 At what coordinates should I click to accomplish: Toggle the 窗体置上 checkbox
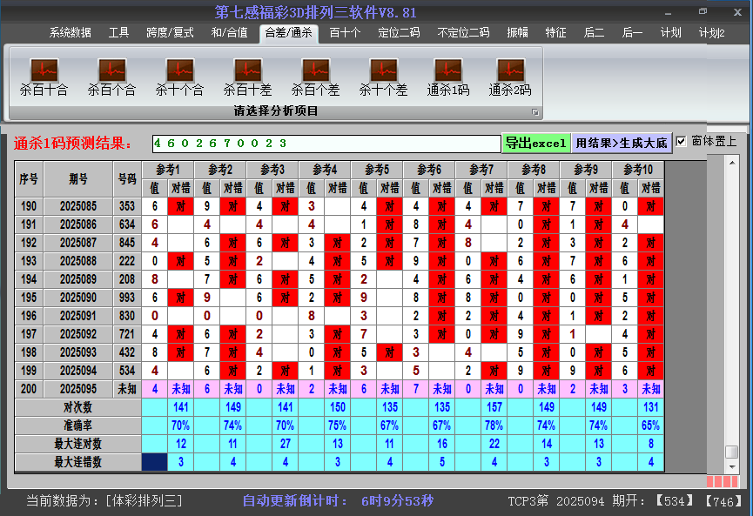pos(682,141)
